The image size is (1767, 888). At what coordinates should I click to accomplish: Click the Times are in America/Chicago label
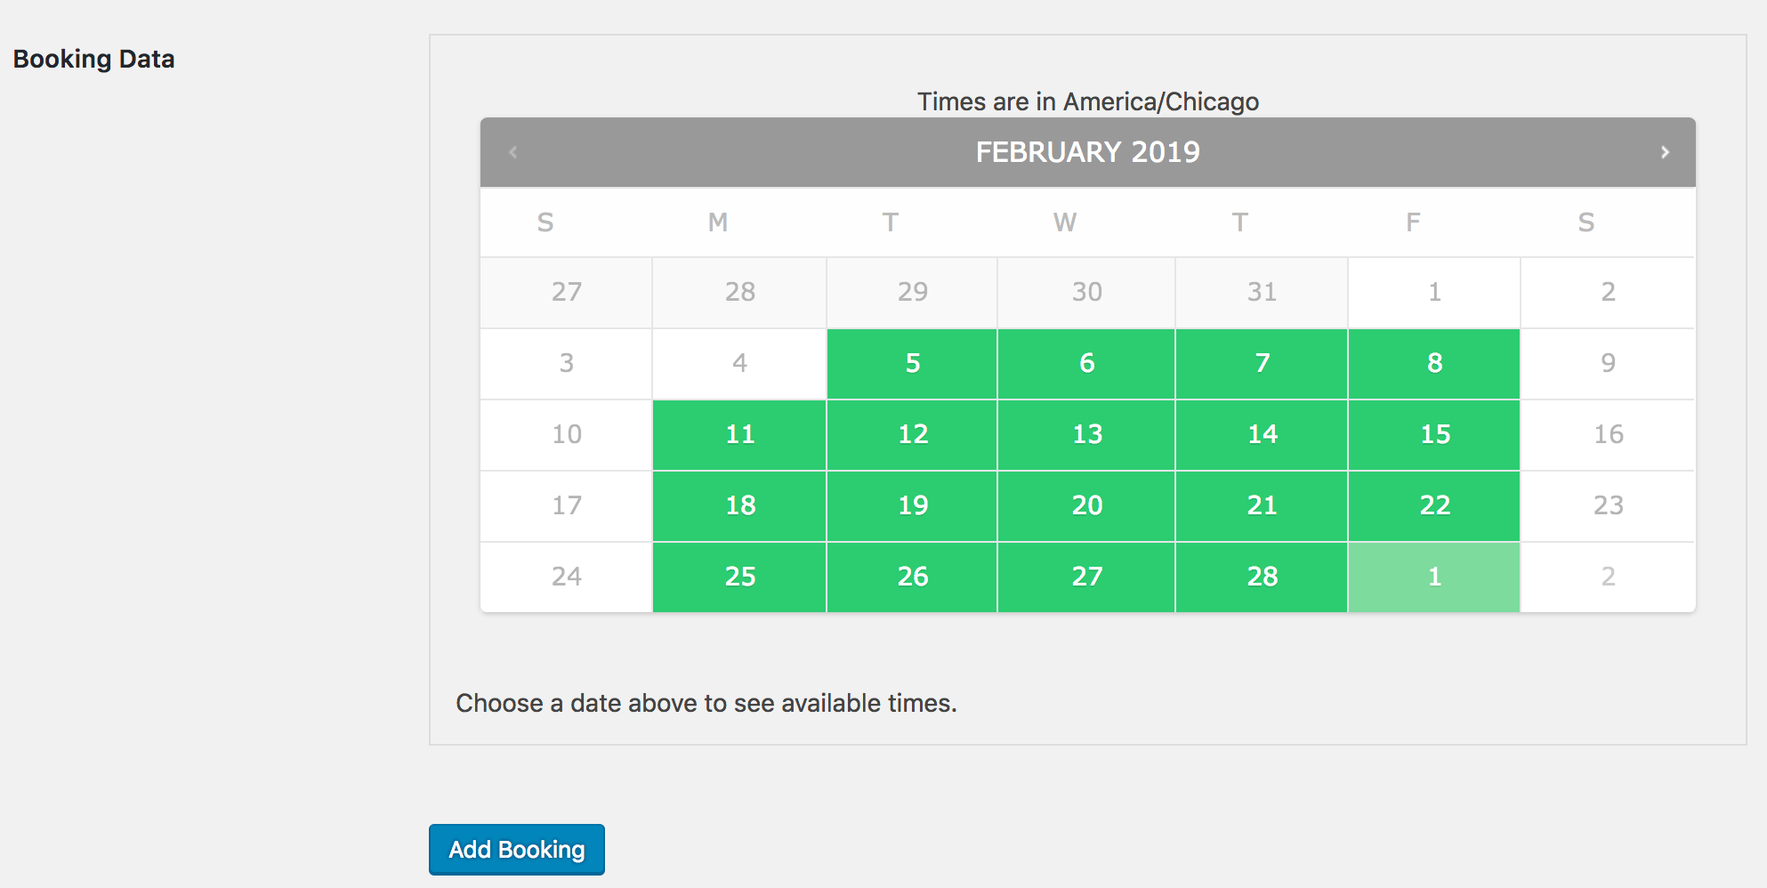[1087, 101]
